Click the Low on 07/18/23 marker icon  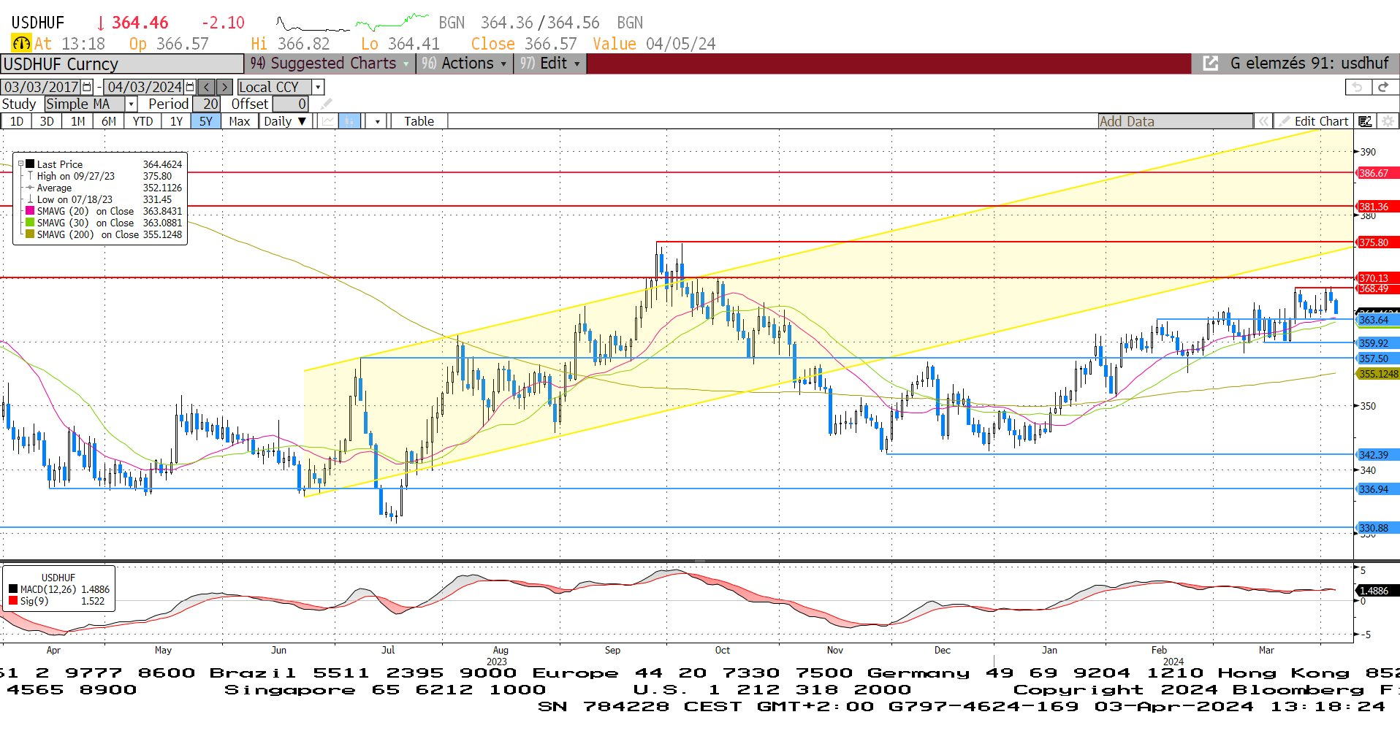pos(30,199)
